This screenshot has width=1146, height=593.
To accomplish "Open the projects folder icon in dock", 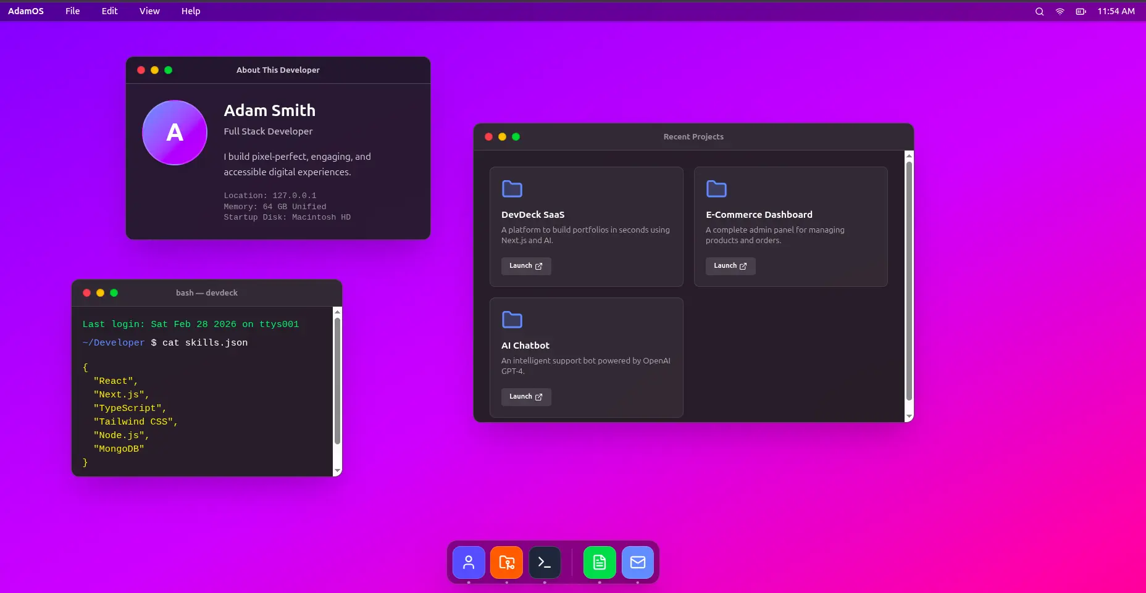I will click(x=506, y=562).
